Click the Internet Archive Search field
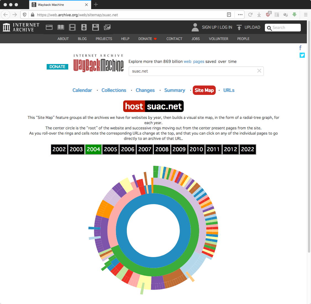 click(283, 28)
